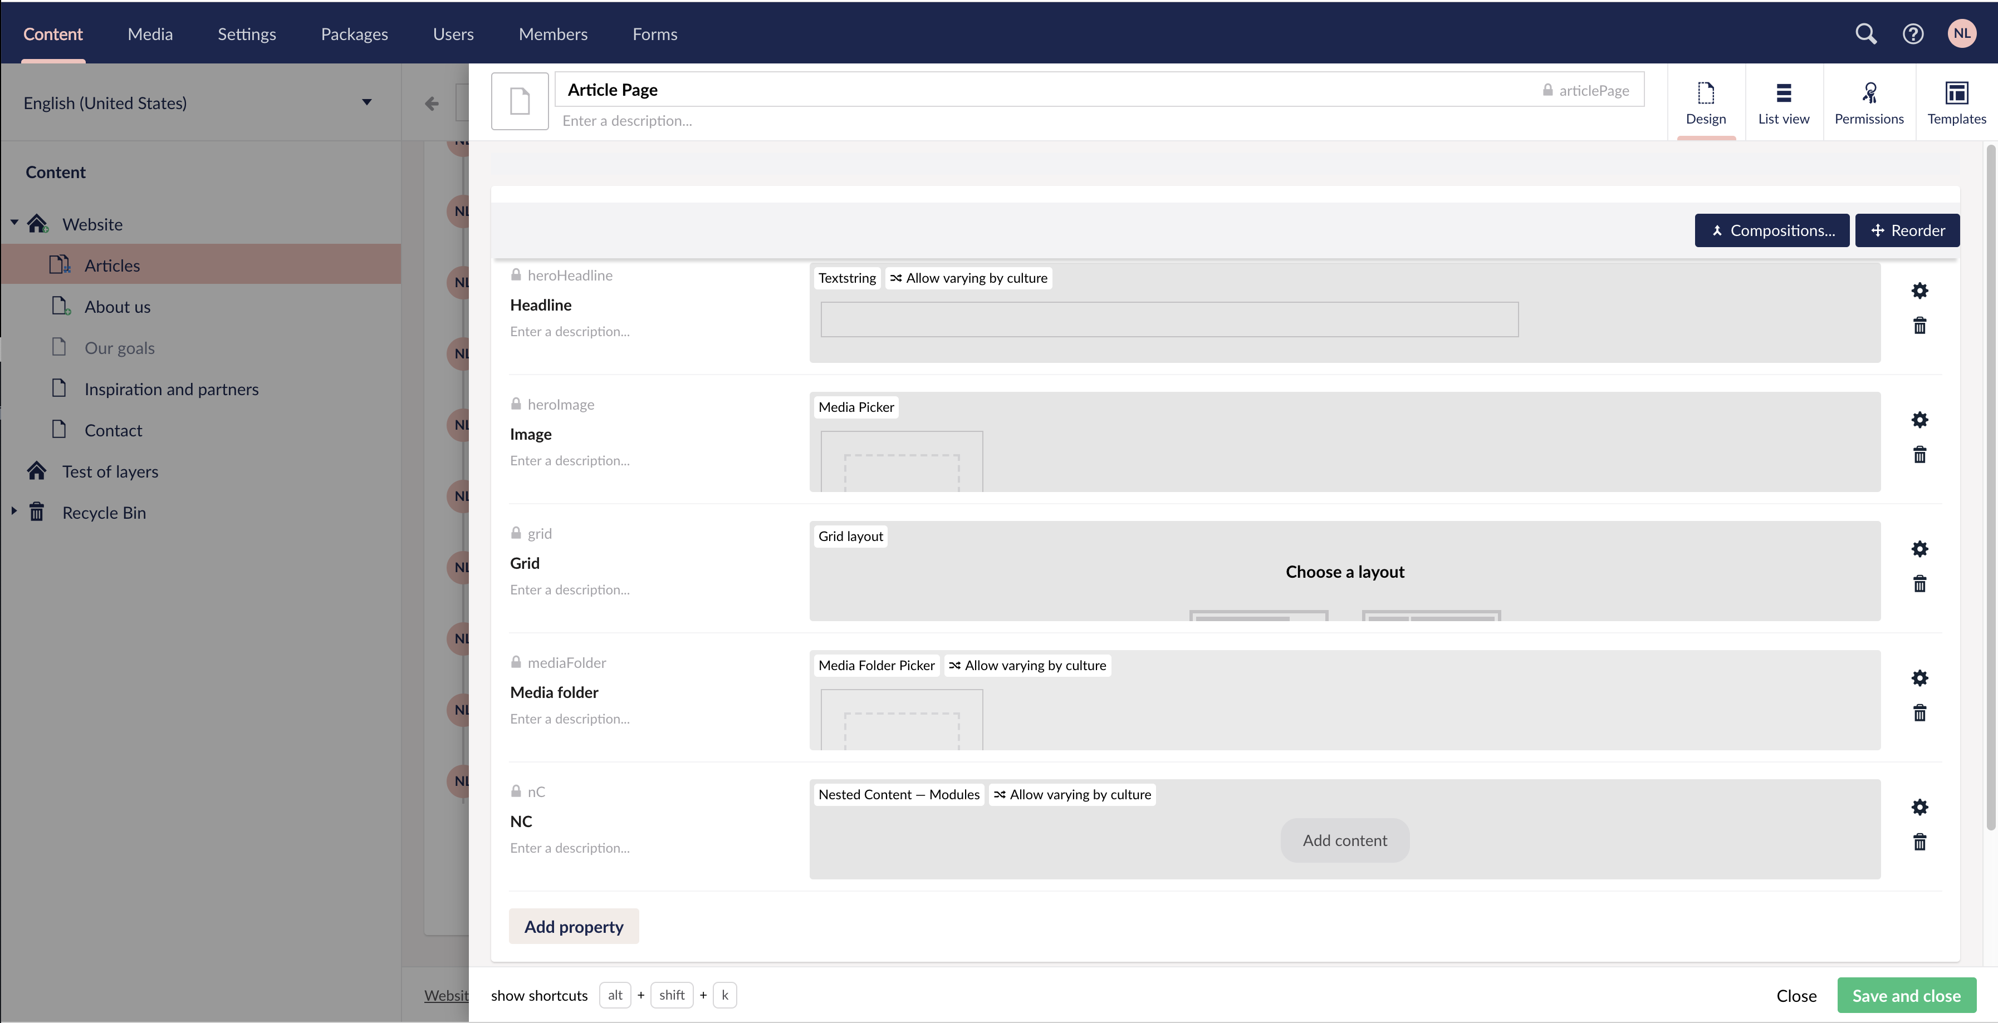Click the Article Page document icon picker
The width and height of the screenshot is (1998, 1023).
tap(520, 101)
